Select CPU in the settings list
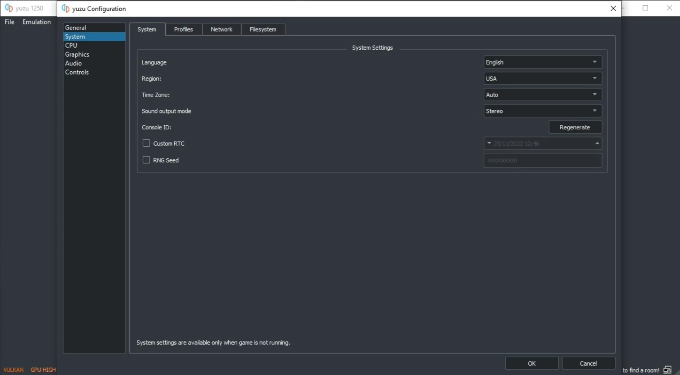 [94, 45]
